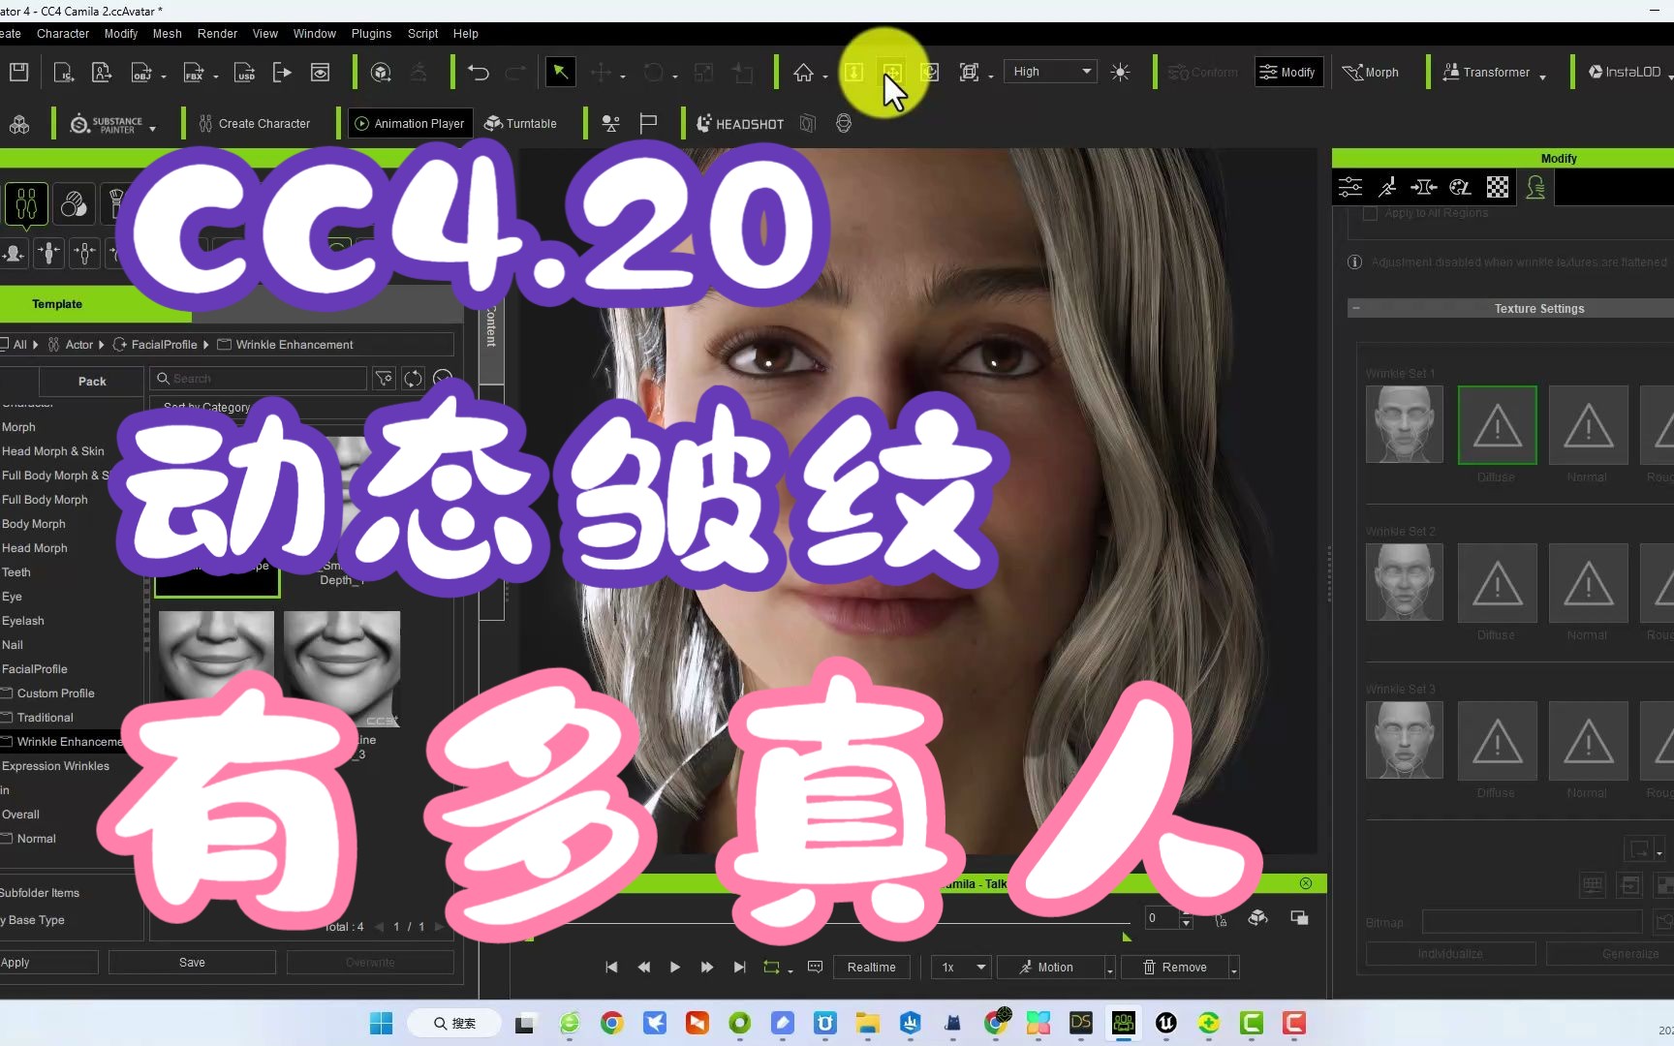Click the Home camera view icon
The width and height of the screenshot is (1674, 1046).
click(803, 72)
